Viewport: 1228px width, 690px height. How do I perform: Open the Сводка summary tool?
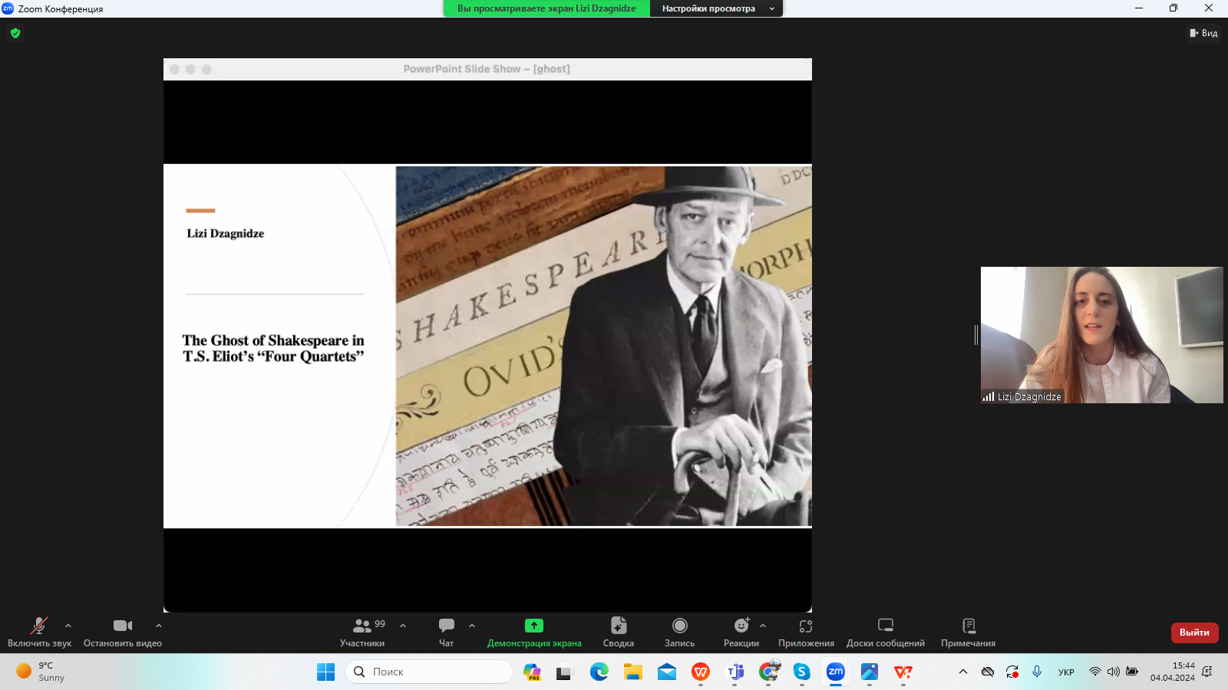pos(618,632)
